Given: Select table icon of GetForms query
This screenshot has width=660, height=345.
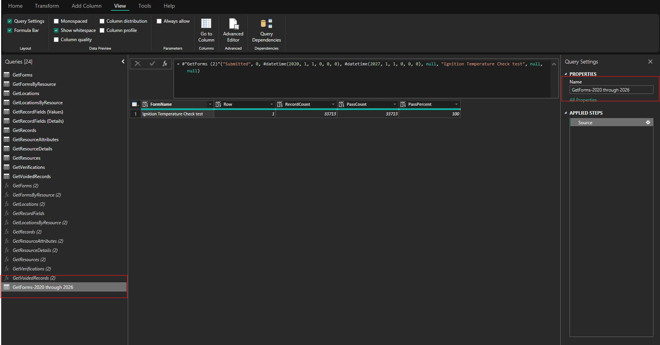Looking at the screenshot, I should 7,75.
